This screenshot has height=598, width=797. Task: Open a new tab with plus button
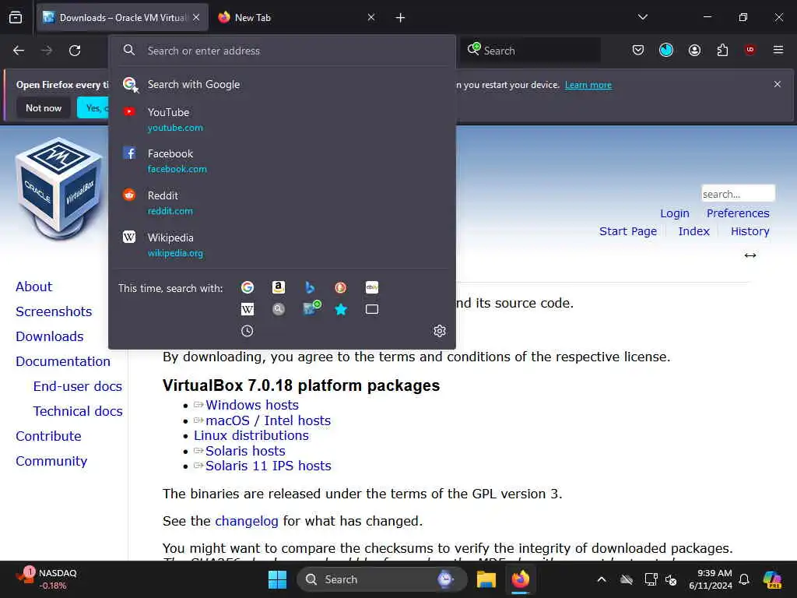[x=401, y=18]
